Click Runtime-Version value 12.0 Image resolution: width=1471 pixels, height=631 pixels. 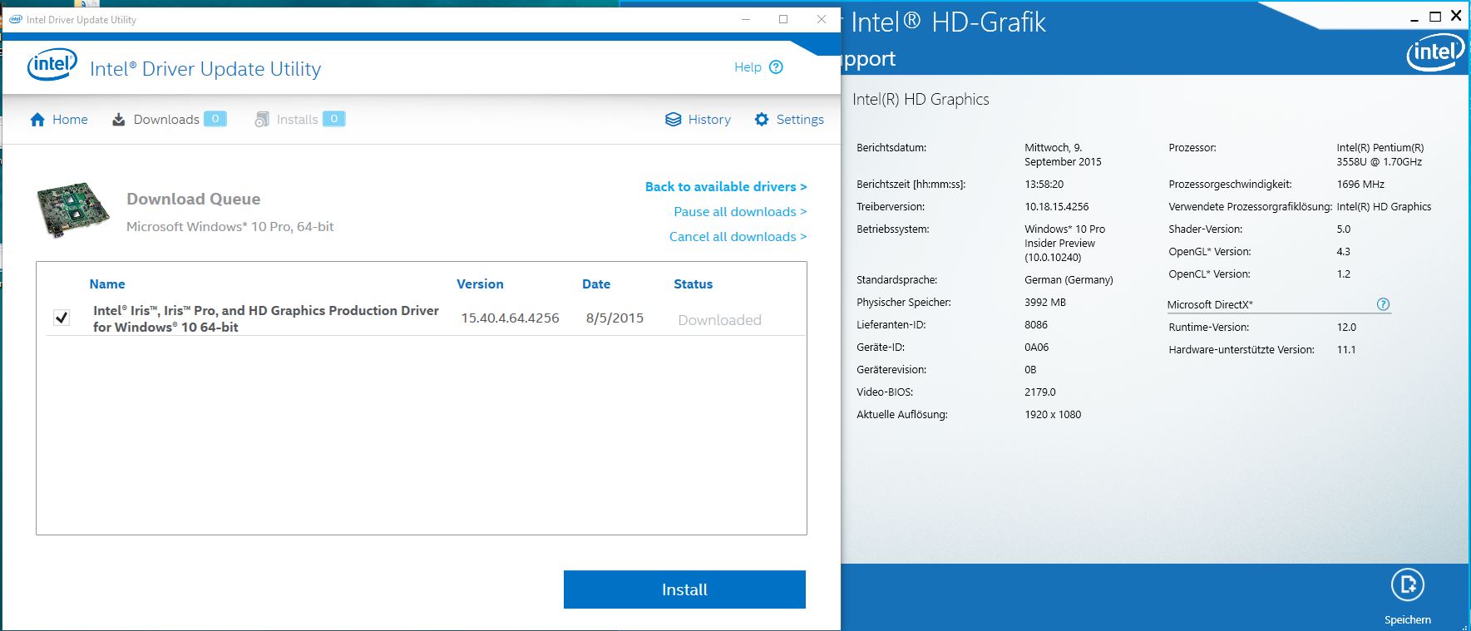point(1346,328)
